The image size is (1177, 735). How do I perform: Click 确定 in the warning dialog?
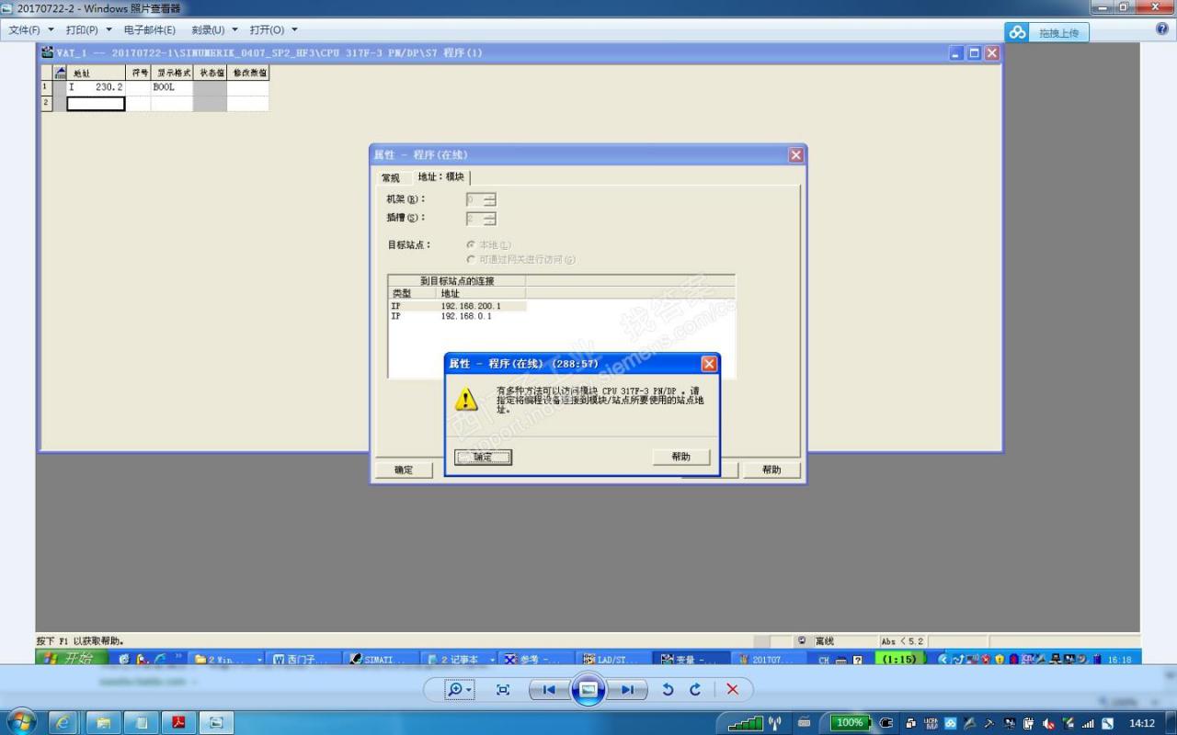483,457
